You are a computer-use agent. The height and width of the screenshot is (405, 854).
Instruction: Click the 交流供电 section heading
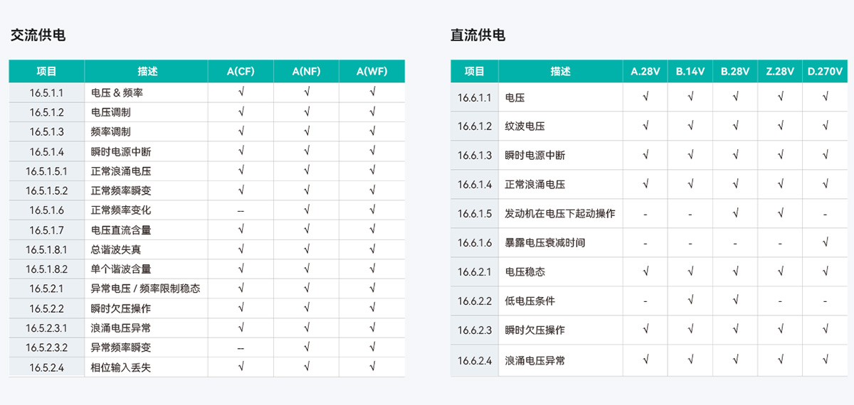(x=38, y=35)
